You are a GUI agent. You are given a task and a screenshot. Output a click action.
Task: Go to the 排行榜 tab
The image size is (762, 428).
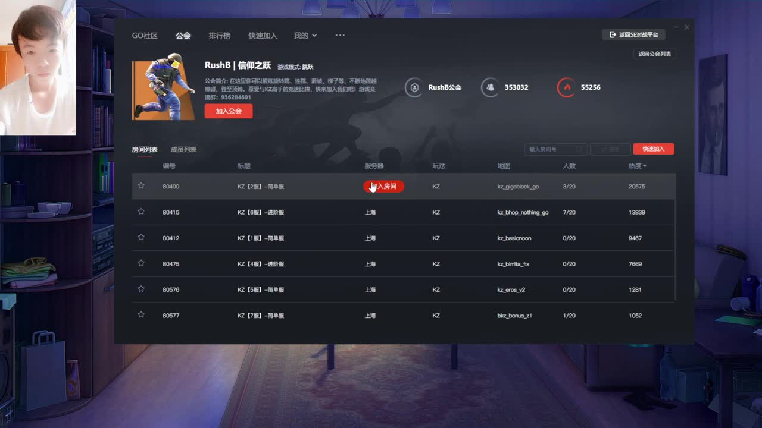click(x=220, y=36)
